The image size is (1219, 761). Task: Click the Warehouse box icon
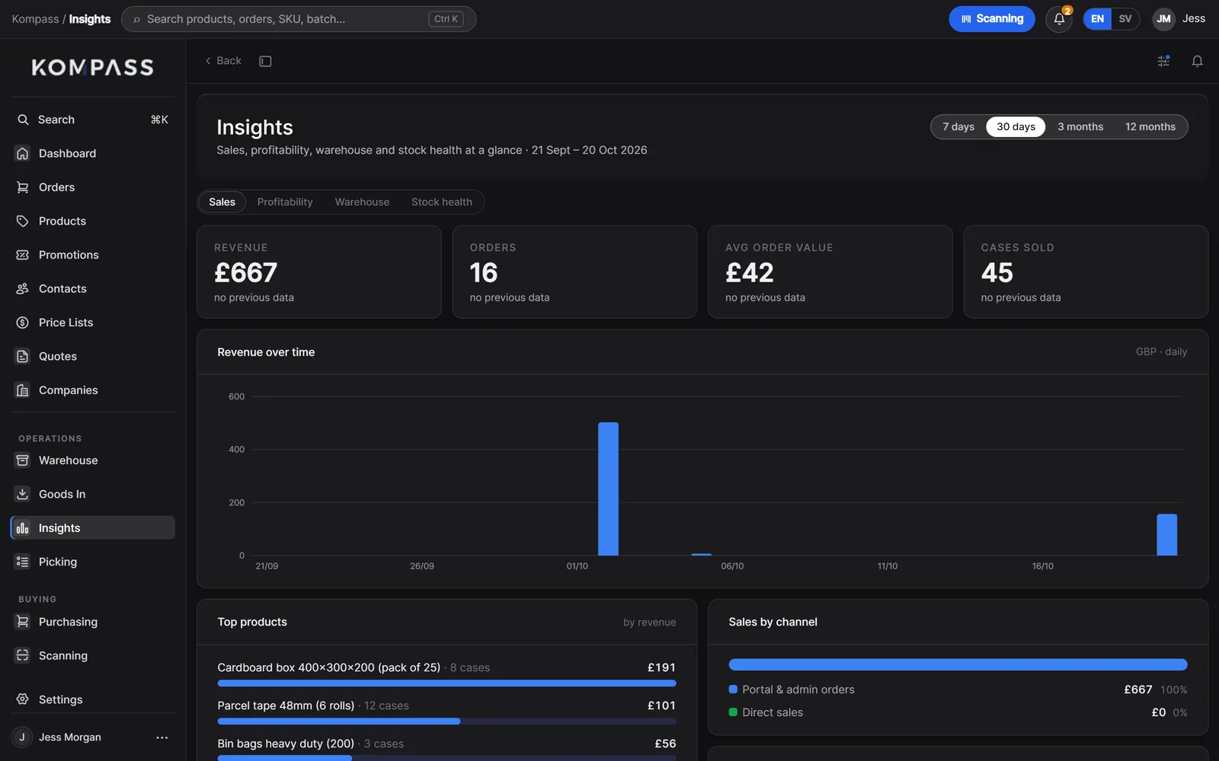(23, 460)
